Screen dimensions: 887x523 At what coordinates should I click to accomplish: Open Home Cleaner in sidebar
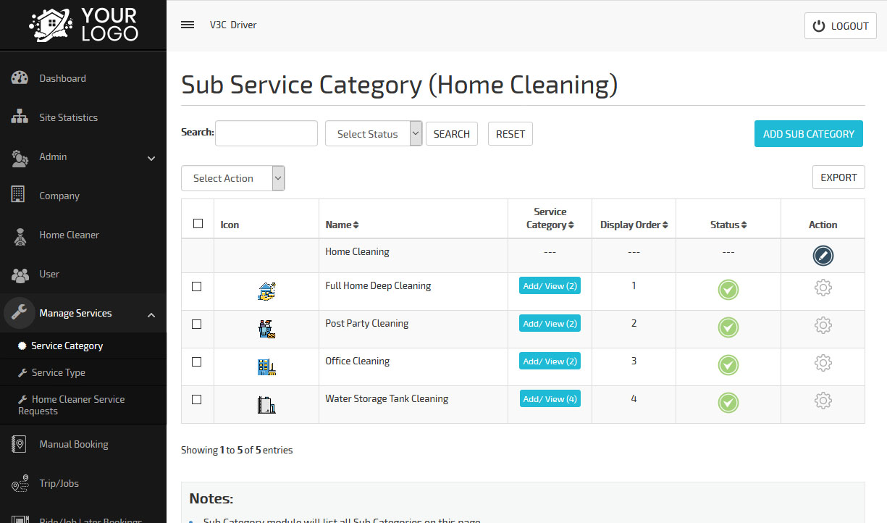83,235
